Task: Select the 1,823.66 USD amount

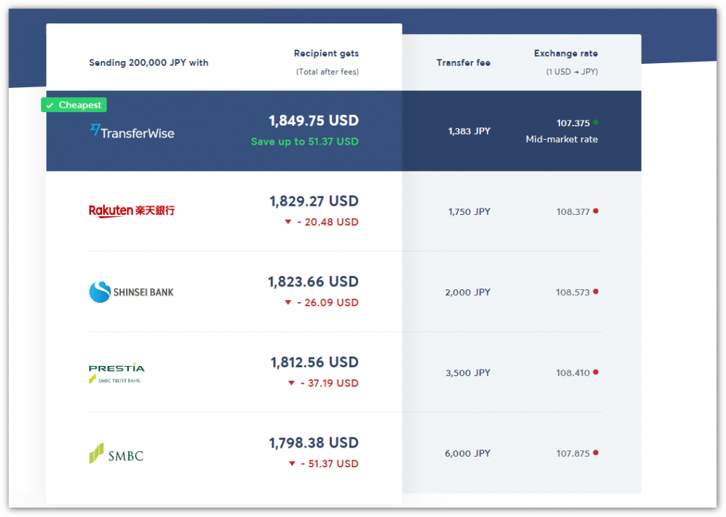Action: coord(313,282)
